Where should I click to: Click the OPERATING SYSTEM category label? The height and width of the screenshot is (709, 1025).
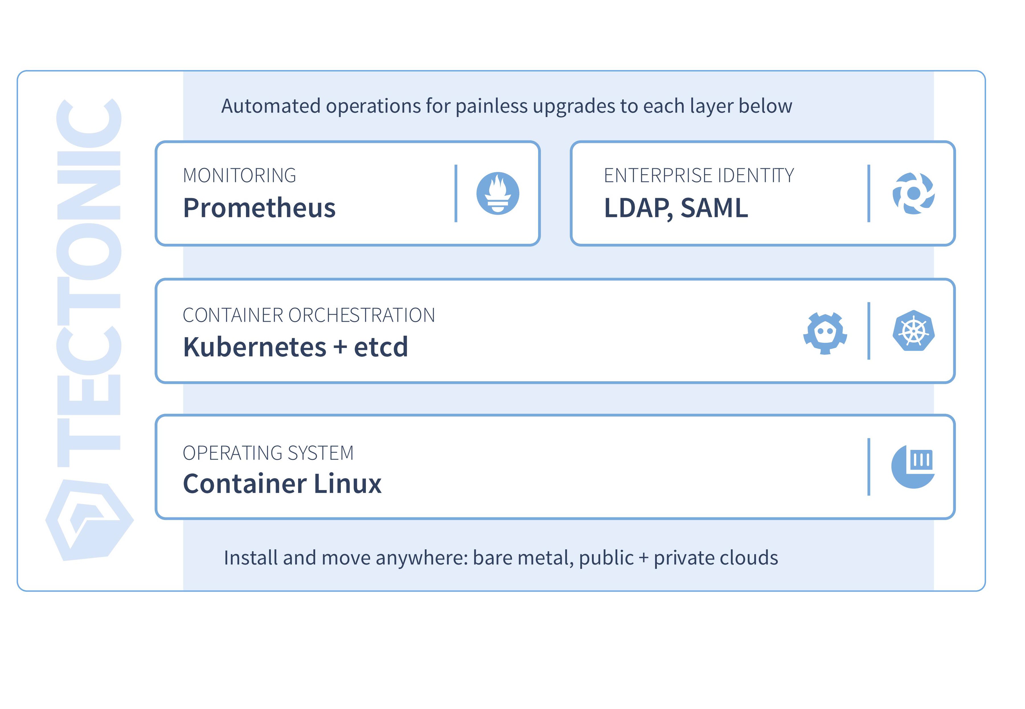point(268,453)
